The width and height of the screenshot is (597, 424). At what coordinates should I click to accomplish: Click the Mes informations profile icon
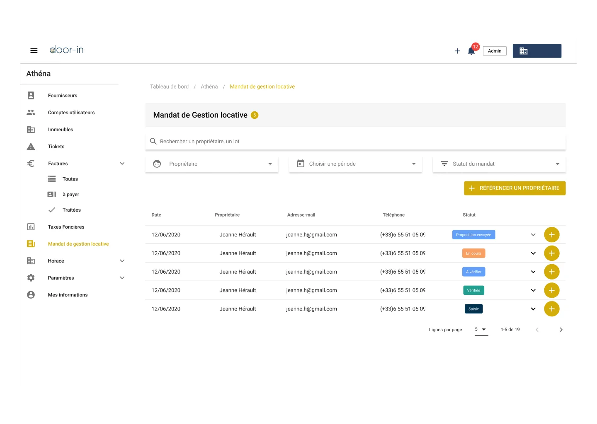[x=31, y=295]
